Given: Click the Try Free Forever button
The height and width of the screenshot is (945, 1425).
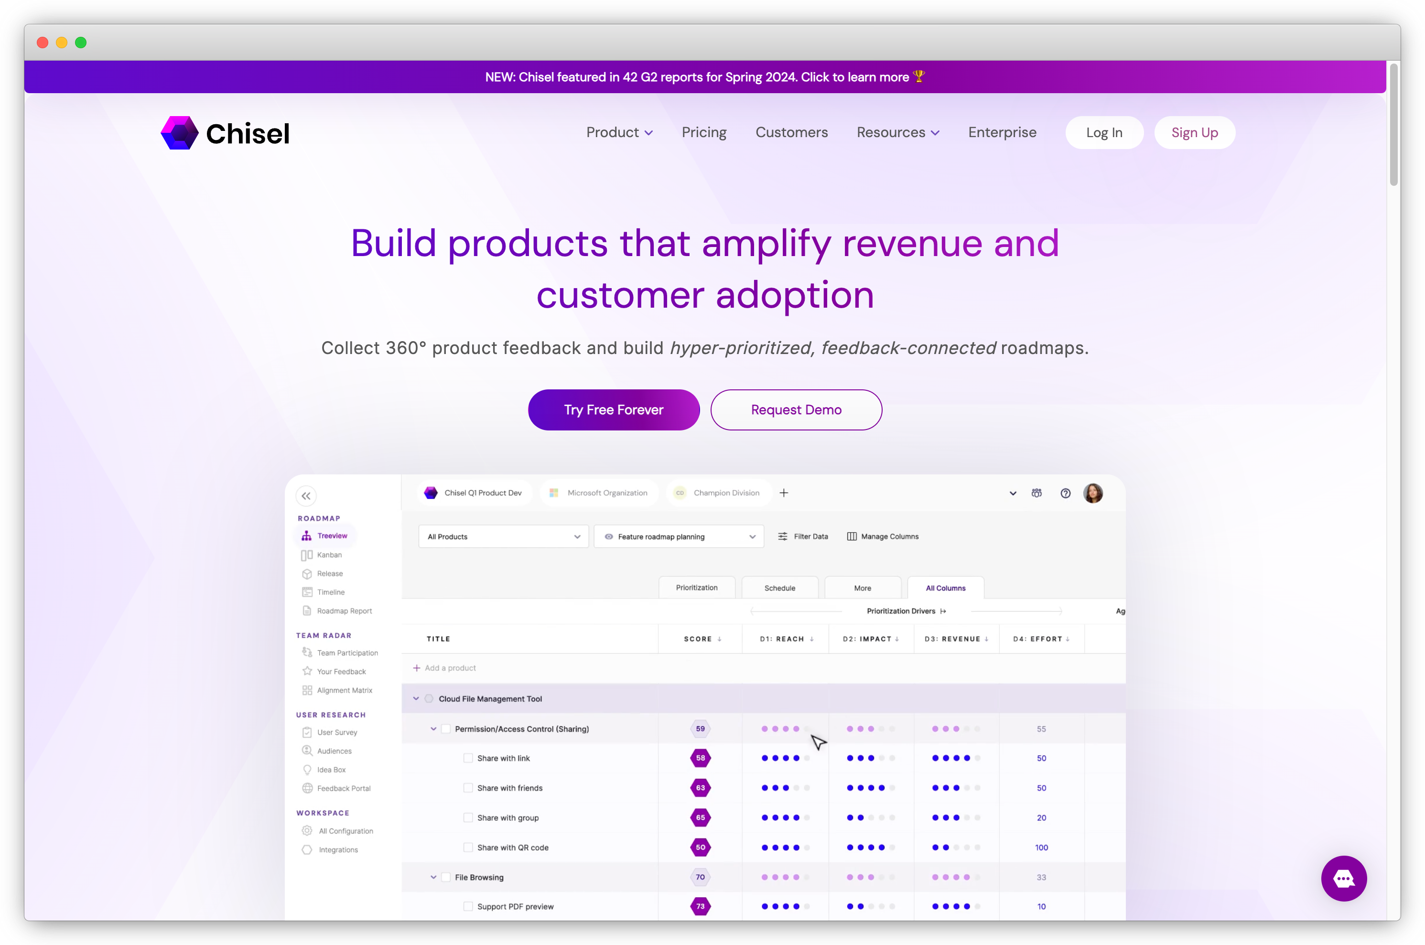Looking at the screenshot, I should 614,409.
